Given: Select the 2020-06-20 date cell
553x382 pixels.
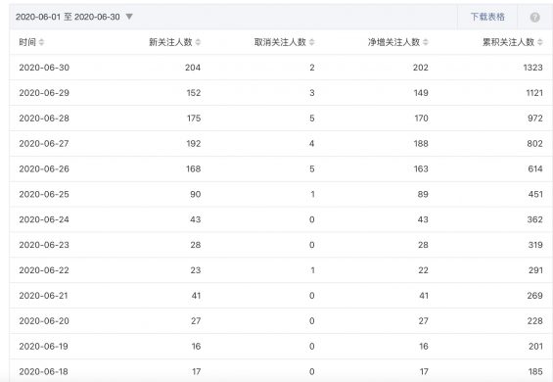Looking at the screenshot, I should point(44,321).
